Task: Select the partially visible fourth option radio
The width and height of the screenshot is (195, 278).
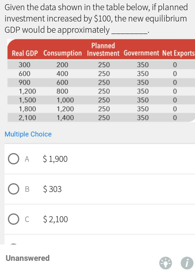Action: coord(14,245)
